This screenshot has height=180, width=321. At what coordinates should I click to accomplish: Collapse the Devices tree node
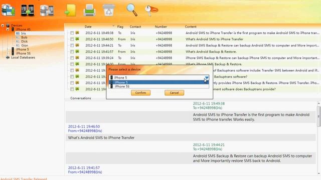tap(3, 25)
